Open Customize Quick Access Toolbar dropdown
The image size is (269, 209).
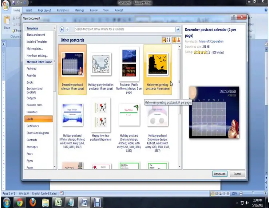coord(31,3)
